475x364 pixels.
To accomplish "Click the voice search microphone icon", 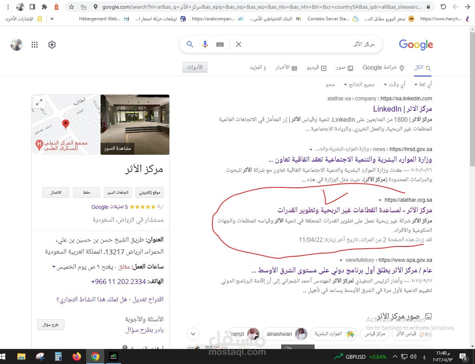I will 205,44.
